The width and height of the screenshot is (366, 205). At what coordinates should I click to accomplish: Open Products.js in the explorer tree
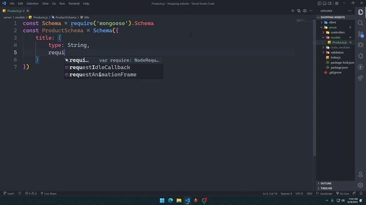pos(335,43)
